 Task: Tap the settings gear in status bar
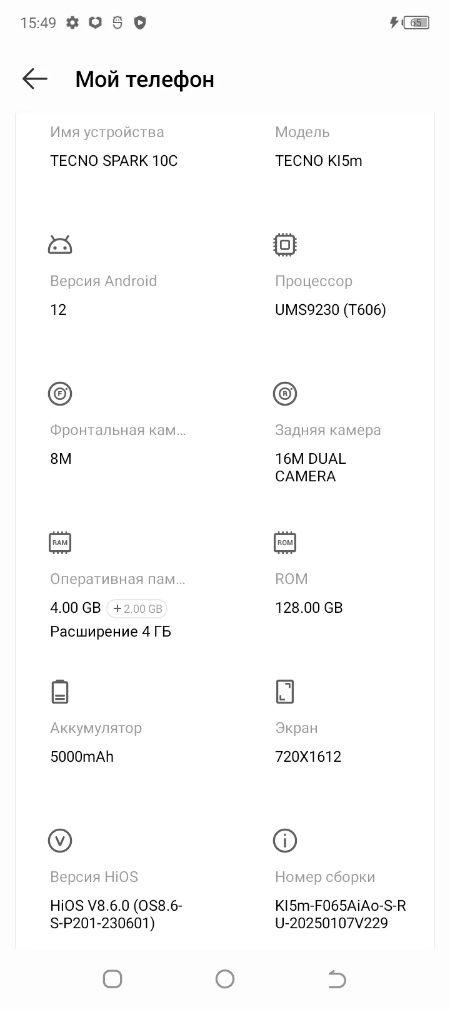[x=72, y=23]
